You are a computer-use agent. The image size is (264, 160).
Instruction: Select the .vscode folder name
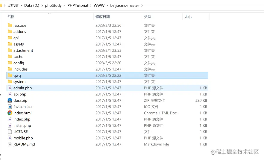click(20, 25)
